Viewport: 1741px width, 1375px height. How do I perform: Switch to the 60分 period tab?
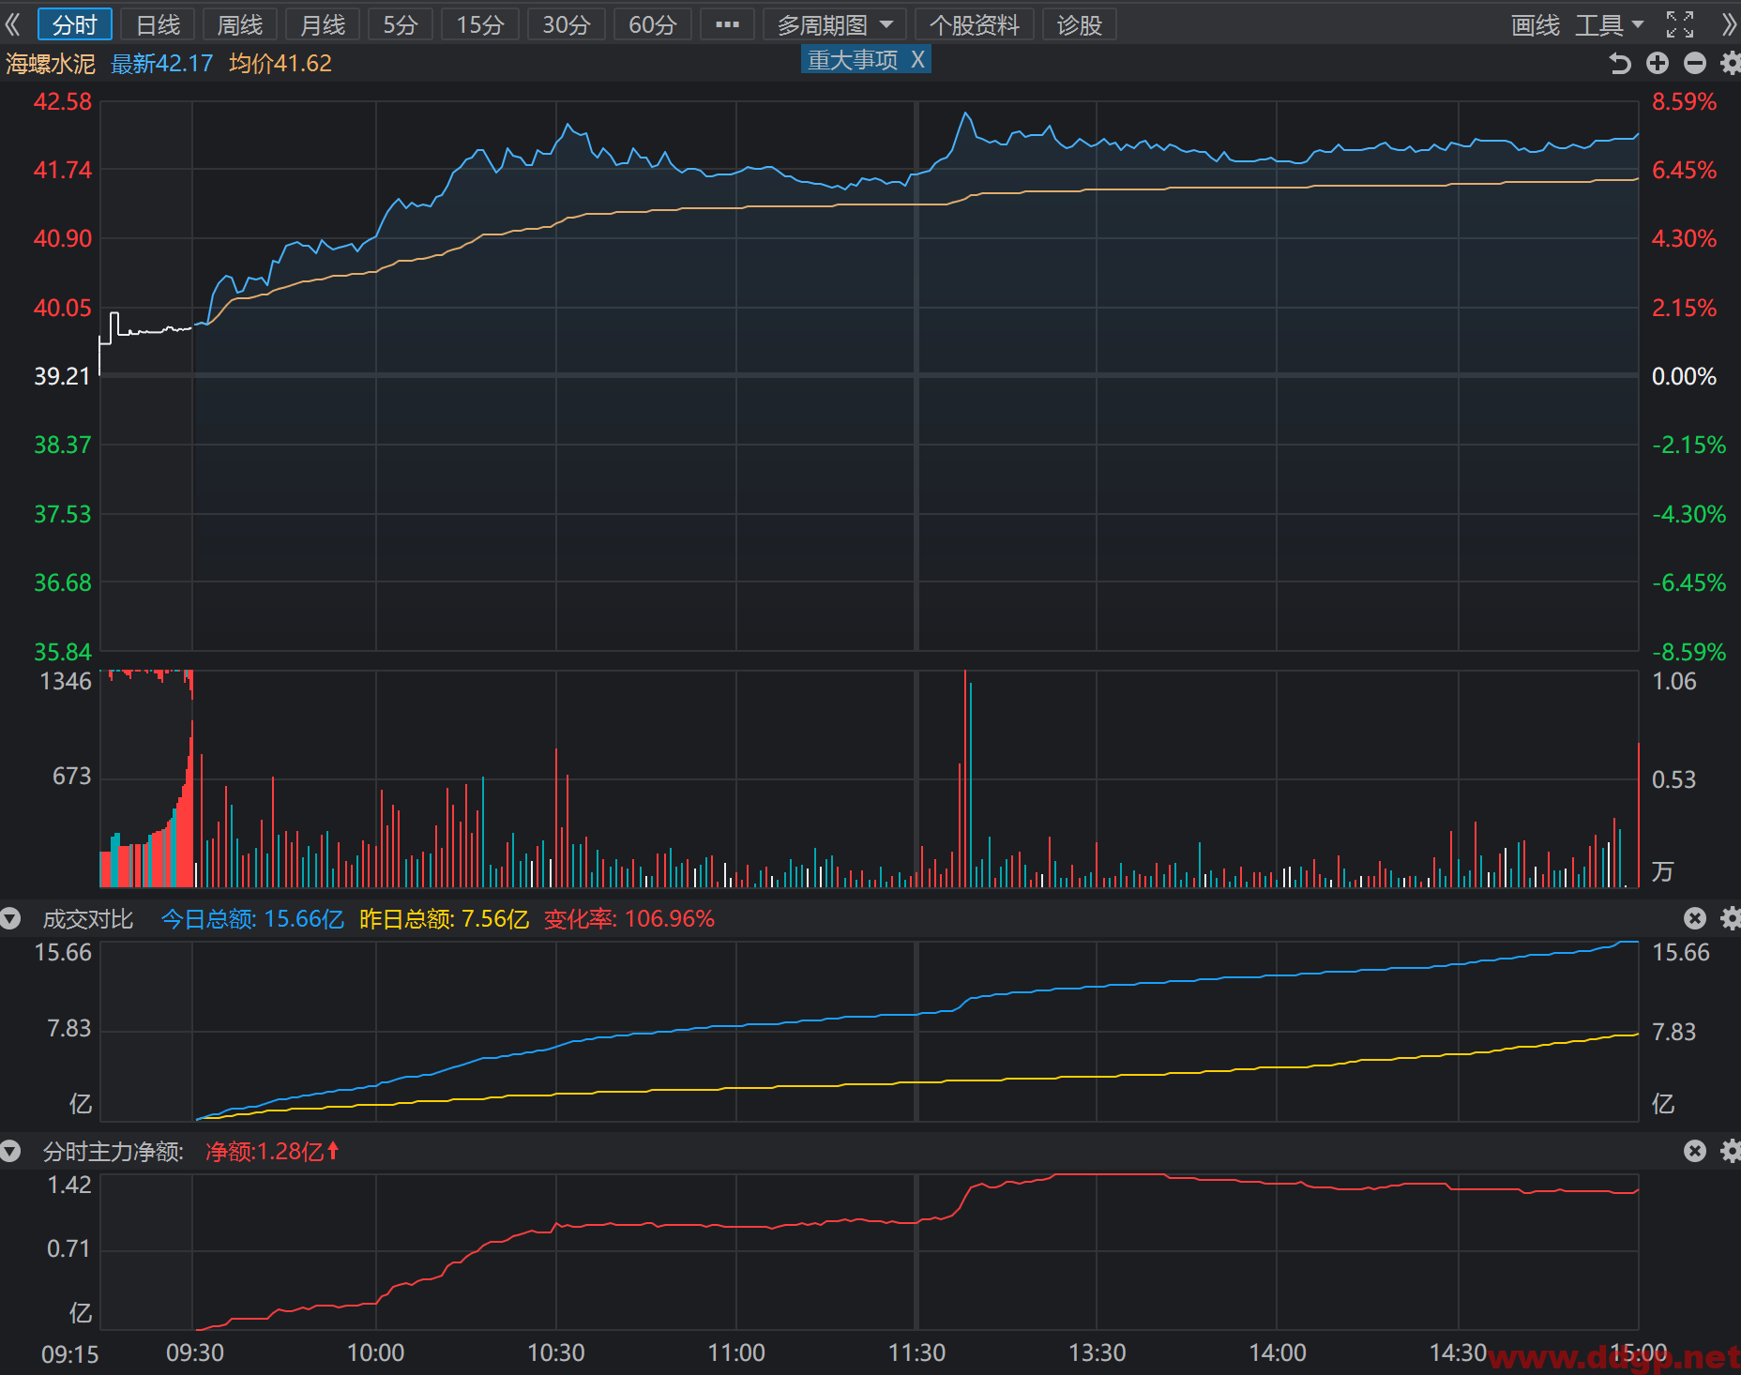pos(653,24)
